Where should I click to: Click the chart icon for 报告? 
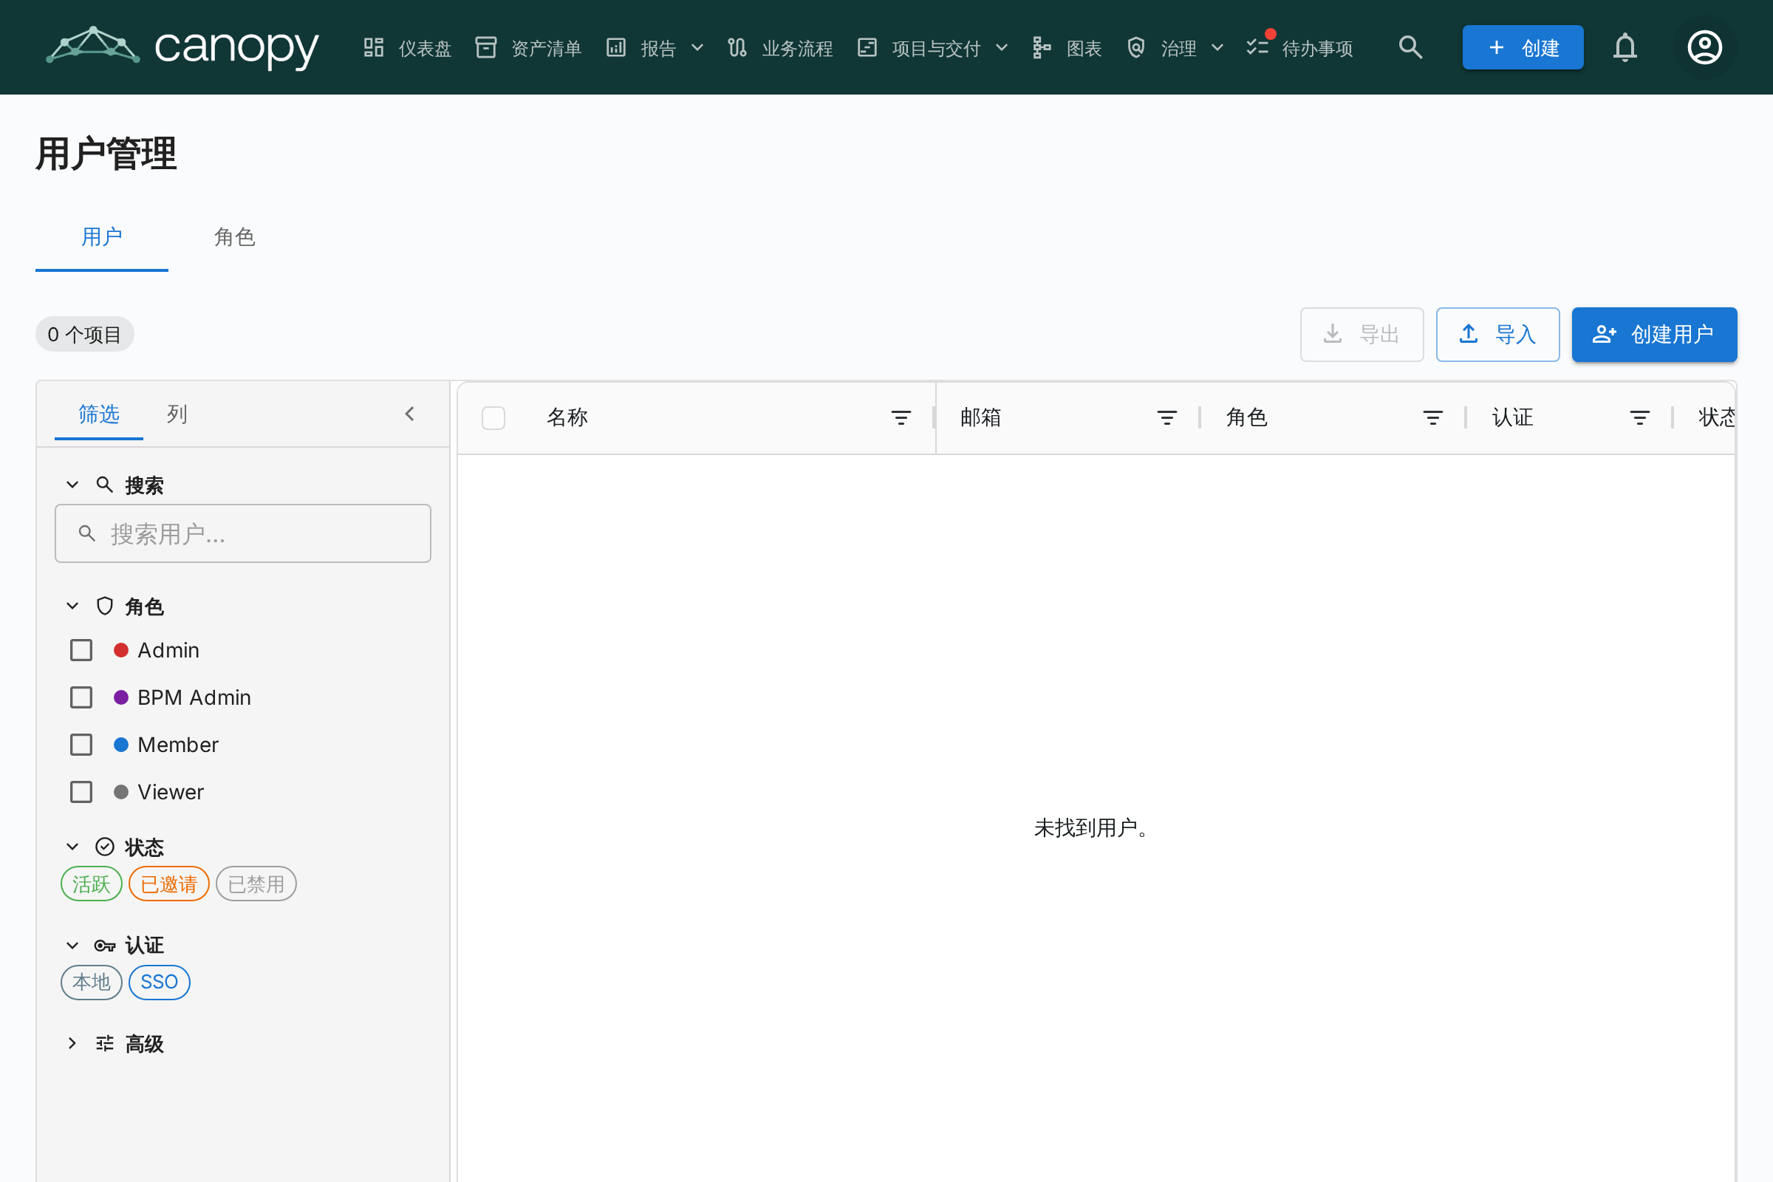[616, 47]
